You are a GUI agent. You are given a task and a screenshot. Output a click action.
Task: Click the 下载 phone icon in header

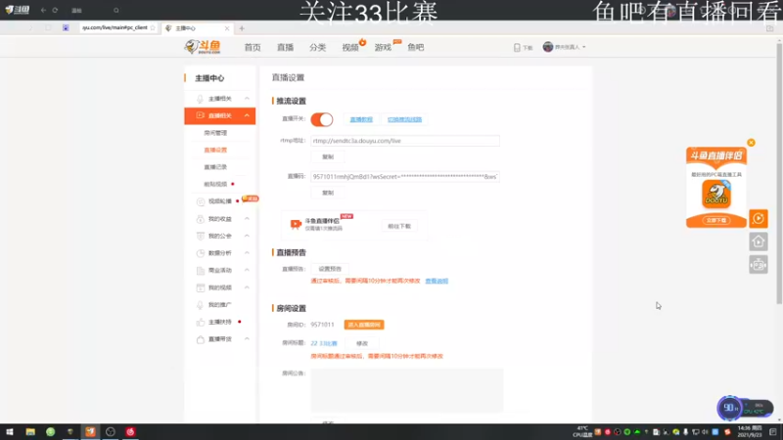point(517,47)
